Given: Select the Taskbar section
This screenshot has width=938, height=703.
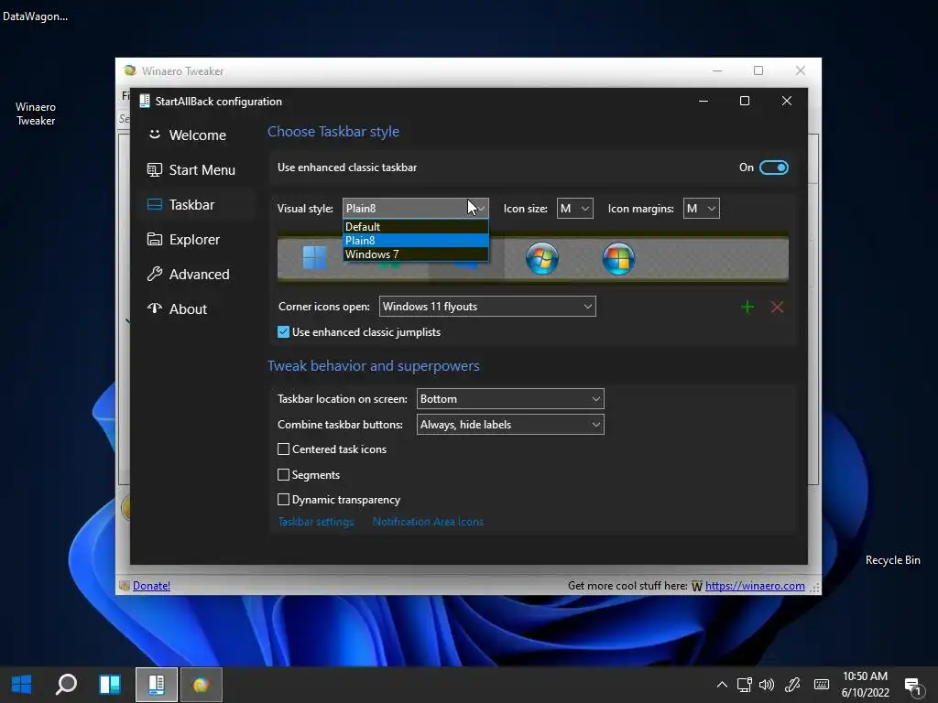Looking at the screenshot, I should (197, 204).
